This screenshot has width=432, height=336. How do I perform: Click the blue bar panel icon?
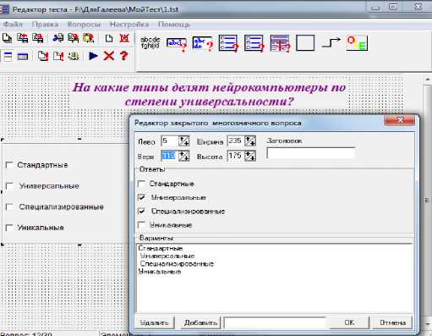pyautogui.click(x=23, y=57)
